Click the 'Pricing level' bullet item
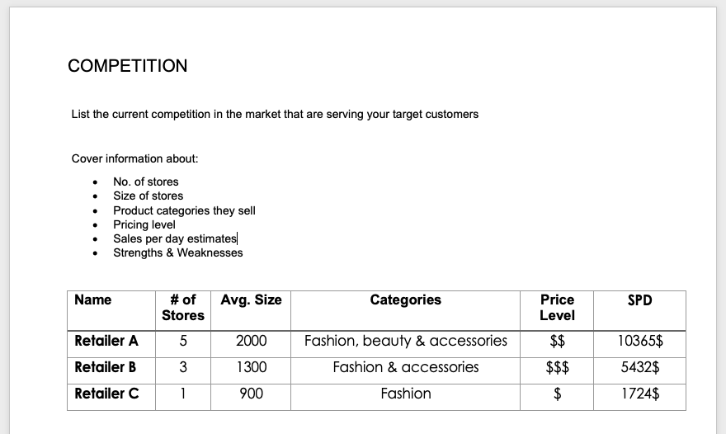This screenshot has height=434, width=726. [x=144, y=224]
